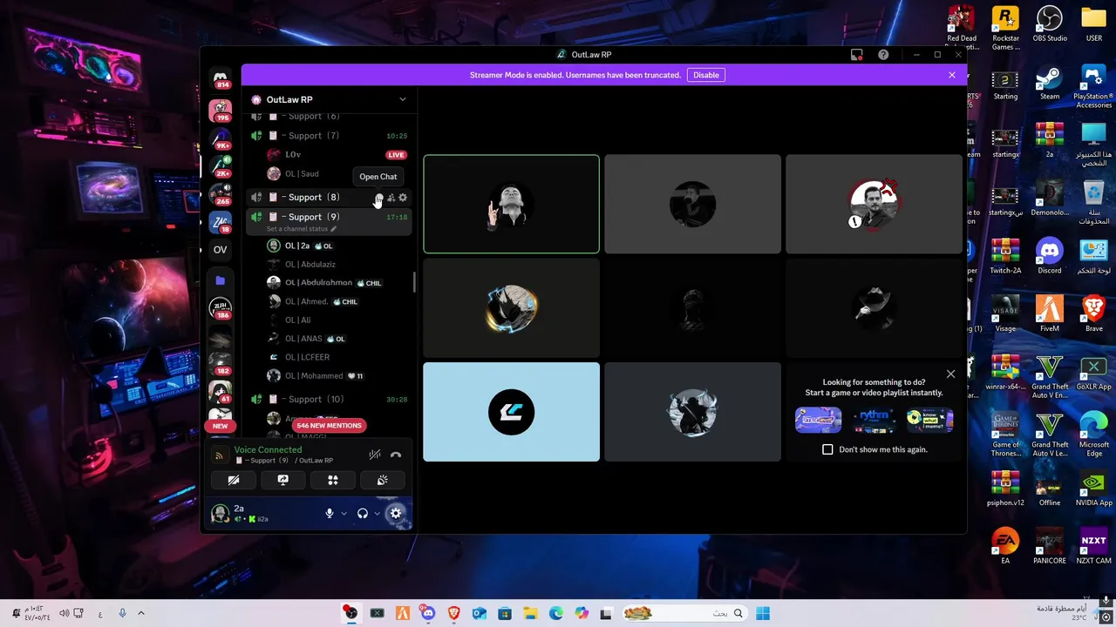Open FiveM desktop shortcut
This screenshot has width=1116, height=627.
click(x=1050, y=314)
